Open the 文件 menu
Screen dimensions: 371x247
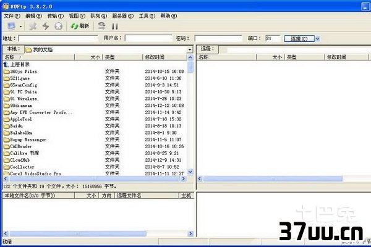[12, 16]
